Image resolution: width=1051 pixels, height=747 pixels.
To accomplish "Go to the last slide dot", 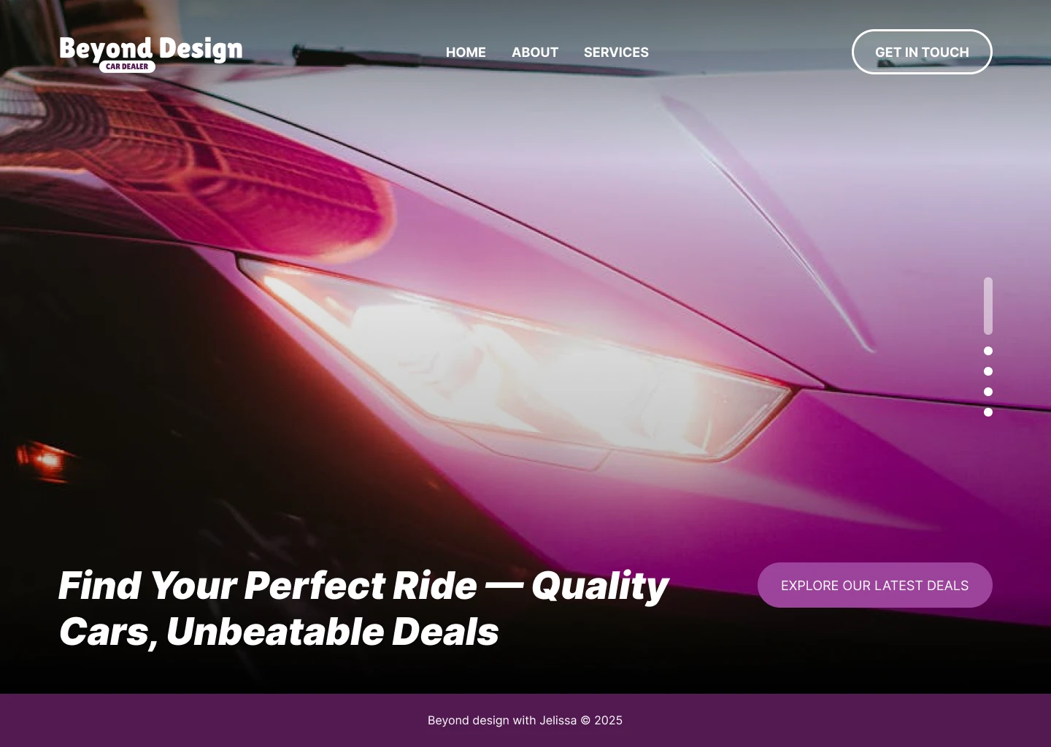I will pyautogui.click(x=988, y=412).
